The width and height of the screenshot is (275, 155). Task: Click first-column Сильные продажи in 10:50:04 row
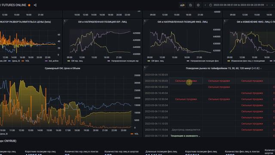click(186, 99)
